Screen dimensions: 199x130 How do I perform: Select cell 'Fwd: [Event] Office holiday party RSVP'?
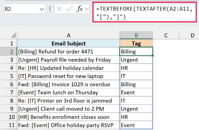point(68,125)
